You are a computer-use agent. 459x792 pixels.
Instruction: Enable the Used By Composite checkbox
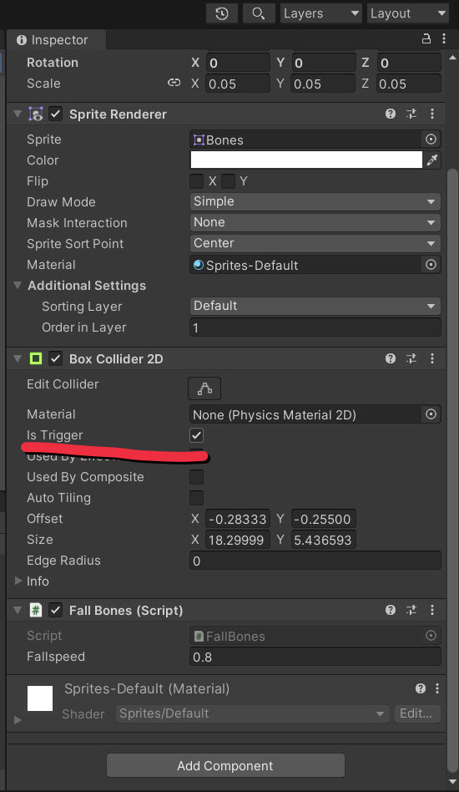point(197,477)
